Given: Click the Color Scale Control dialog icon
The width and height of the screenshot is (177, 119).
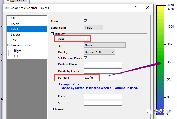Looking at the screenshot, I should tap(7, 8).
